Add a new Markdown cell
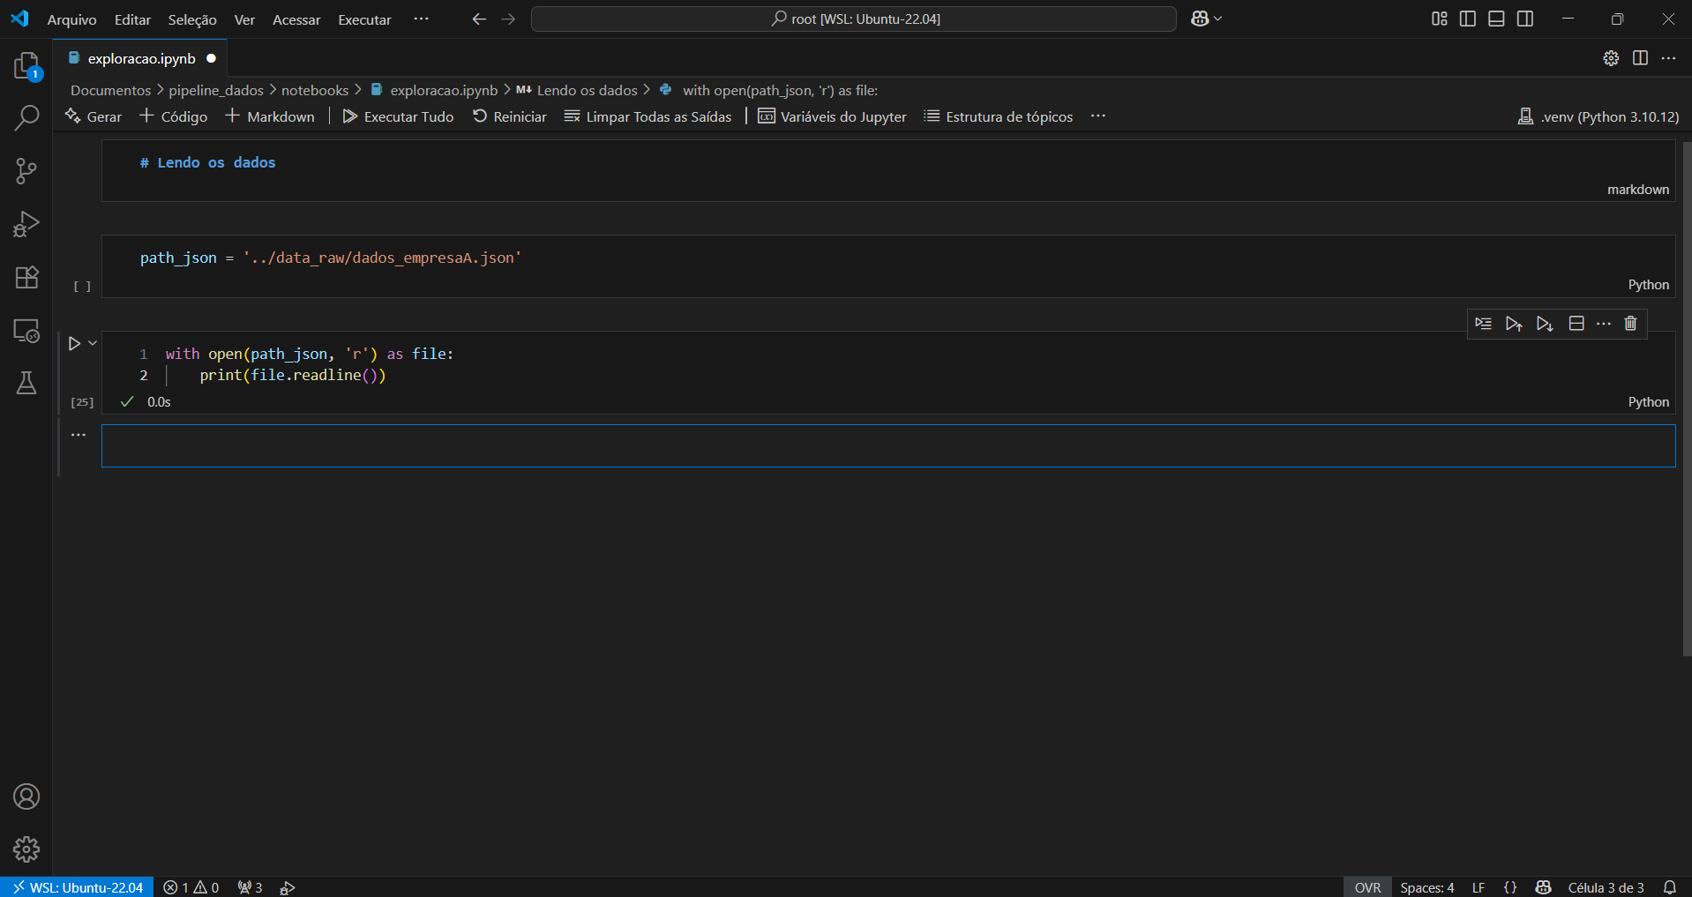This screenshot has width=1692, height=897. pyautogui.click(x=270, y=116)
